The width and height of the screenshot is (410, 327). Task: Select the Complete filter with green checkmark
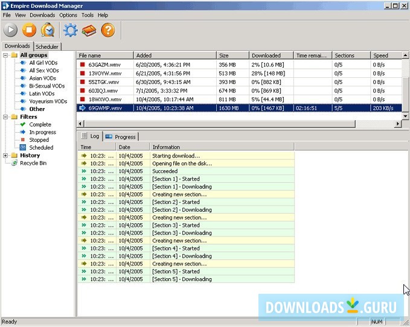[40, 124]
